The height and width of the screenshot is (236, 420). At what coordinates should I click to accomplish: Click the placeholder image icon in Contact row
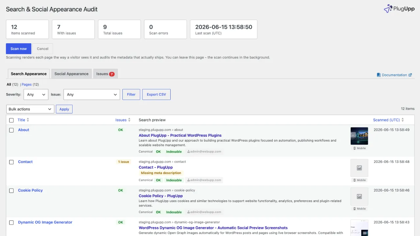point(359,168)
